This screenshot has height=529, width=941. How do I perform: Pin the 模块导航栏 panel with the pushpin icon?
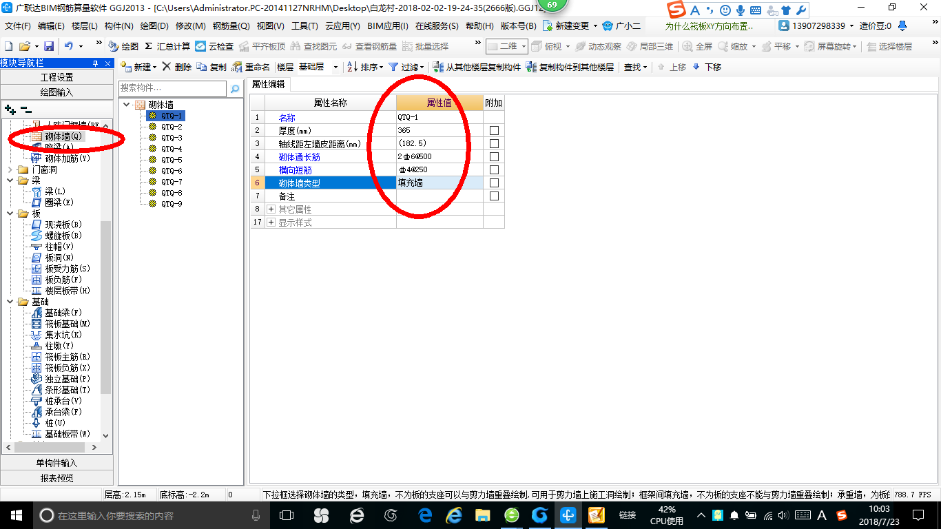click(x=96, y=63)
